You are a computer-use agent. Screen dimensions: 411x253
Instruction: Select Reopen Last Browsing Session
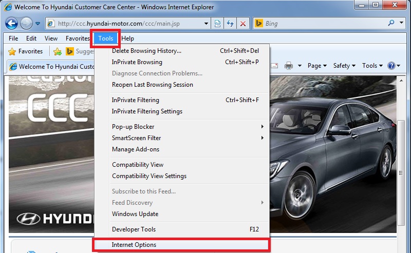[182, 85]
